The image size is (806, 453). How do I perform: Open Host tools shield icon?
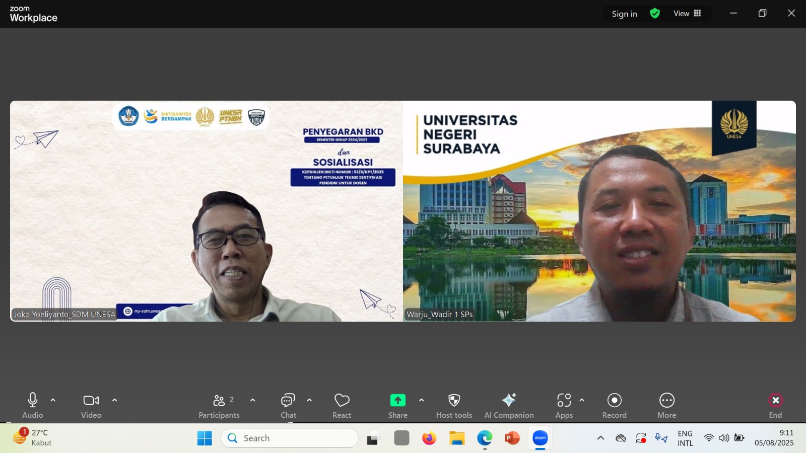tap(454, 401)
